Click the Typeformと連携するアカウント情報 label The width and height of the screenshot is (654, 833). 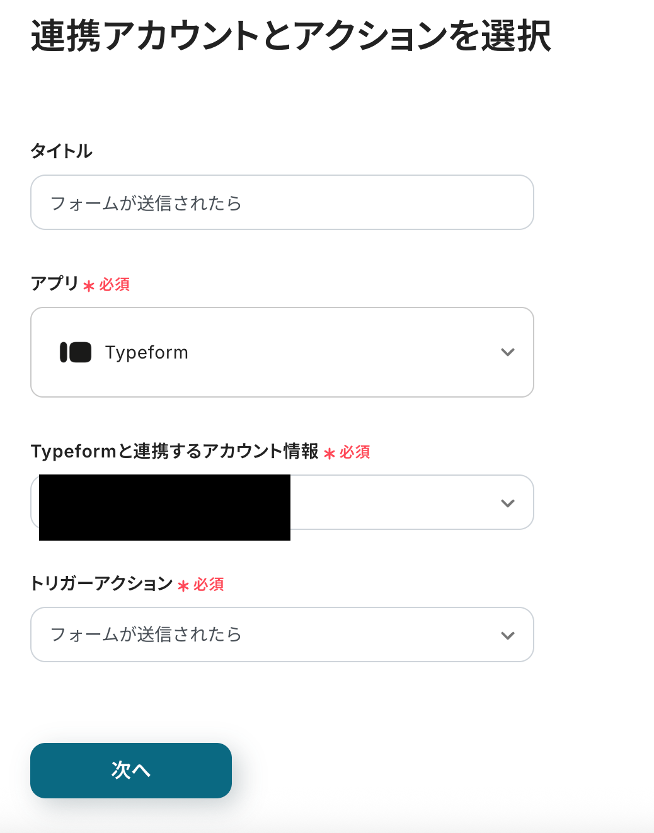pos(175,451)
